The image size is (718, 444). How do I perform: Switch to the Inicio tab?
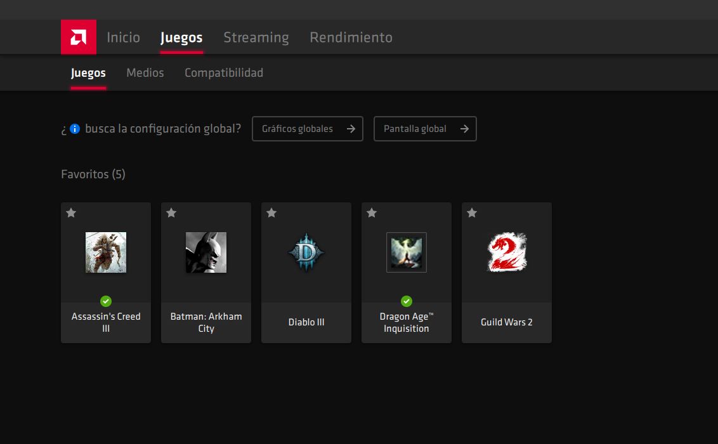(123, 37)
